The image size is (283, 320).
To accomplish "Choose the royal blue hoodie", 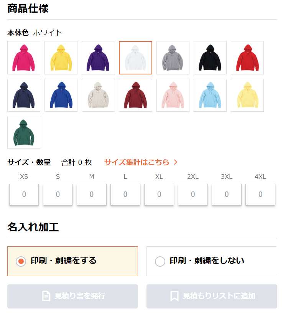I will coord(61,95).
